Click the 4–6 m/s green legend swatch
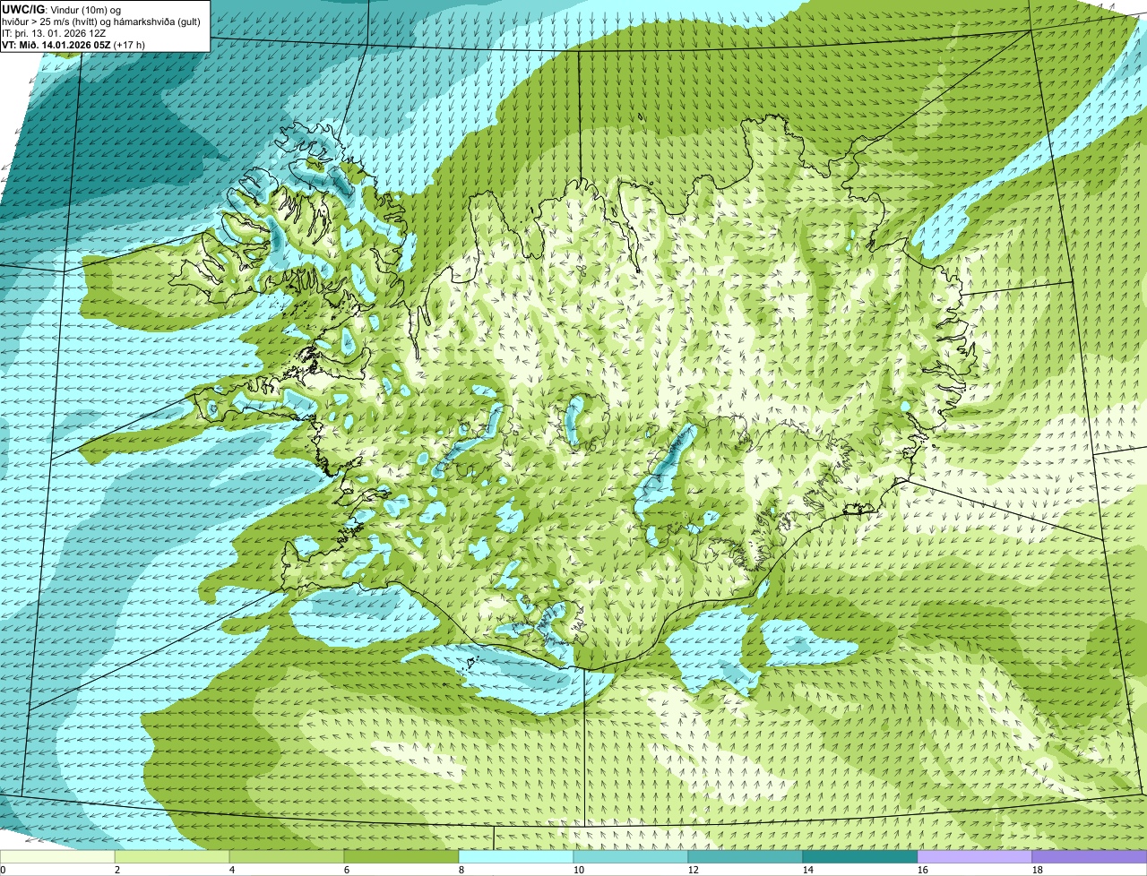Viewport: 1147px width, 876px height. click(x=287, y=856)
